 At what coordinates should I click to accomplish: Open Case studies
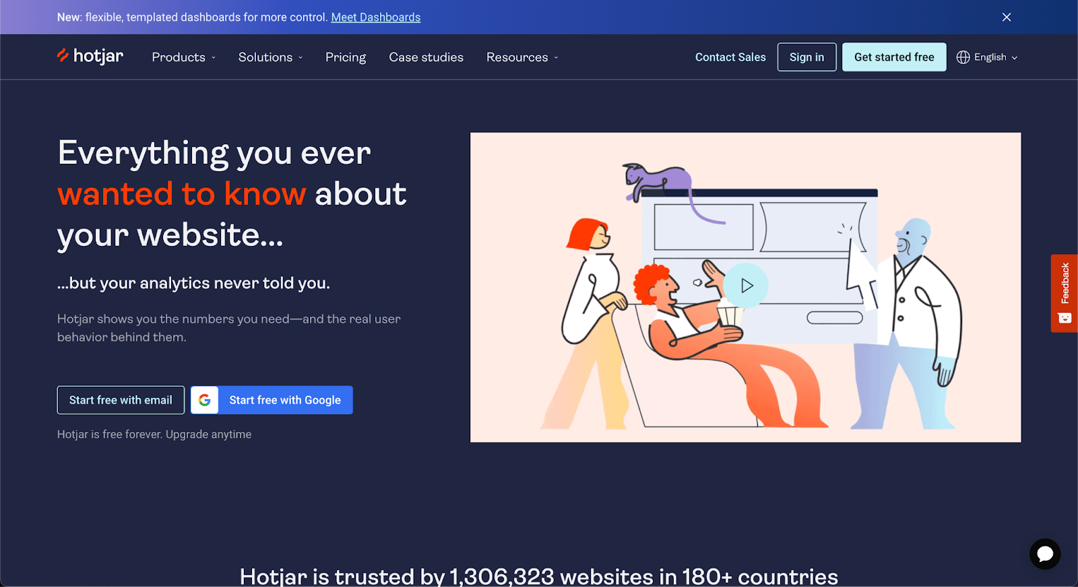point(426,57)
